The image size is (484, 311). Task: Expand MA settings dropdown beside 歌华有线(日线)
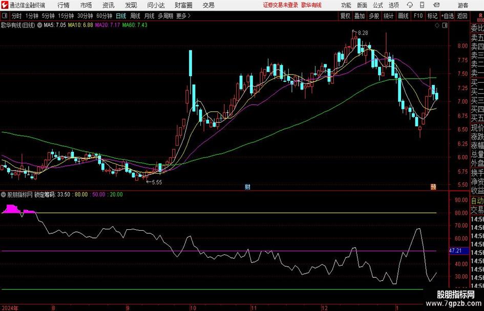pyautogui.click(x=40, y=25)
